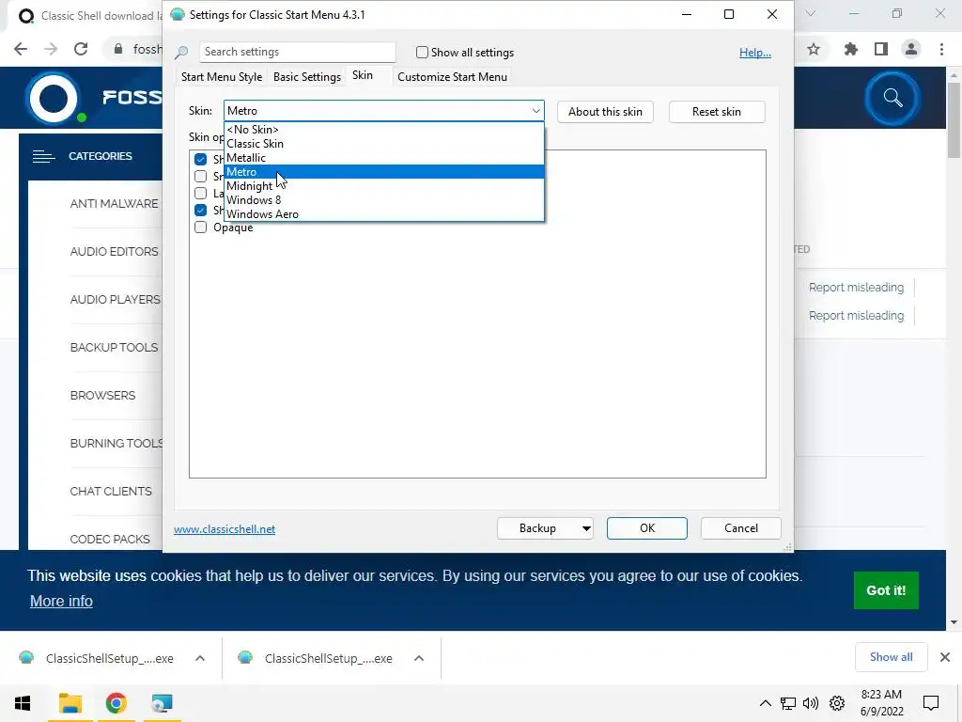Toggle the second skin option checkbox
962x722 pixels.
tap(201, 176)
